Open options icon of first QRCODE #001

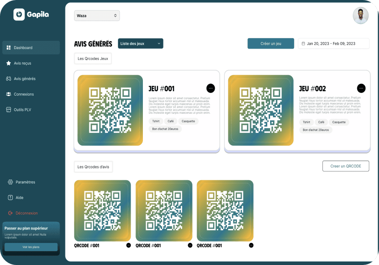click(129, 245)
